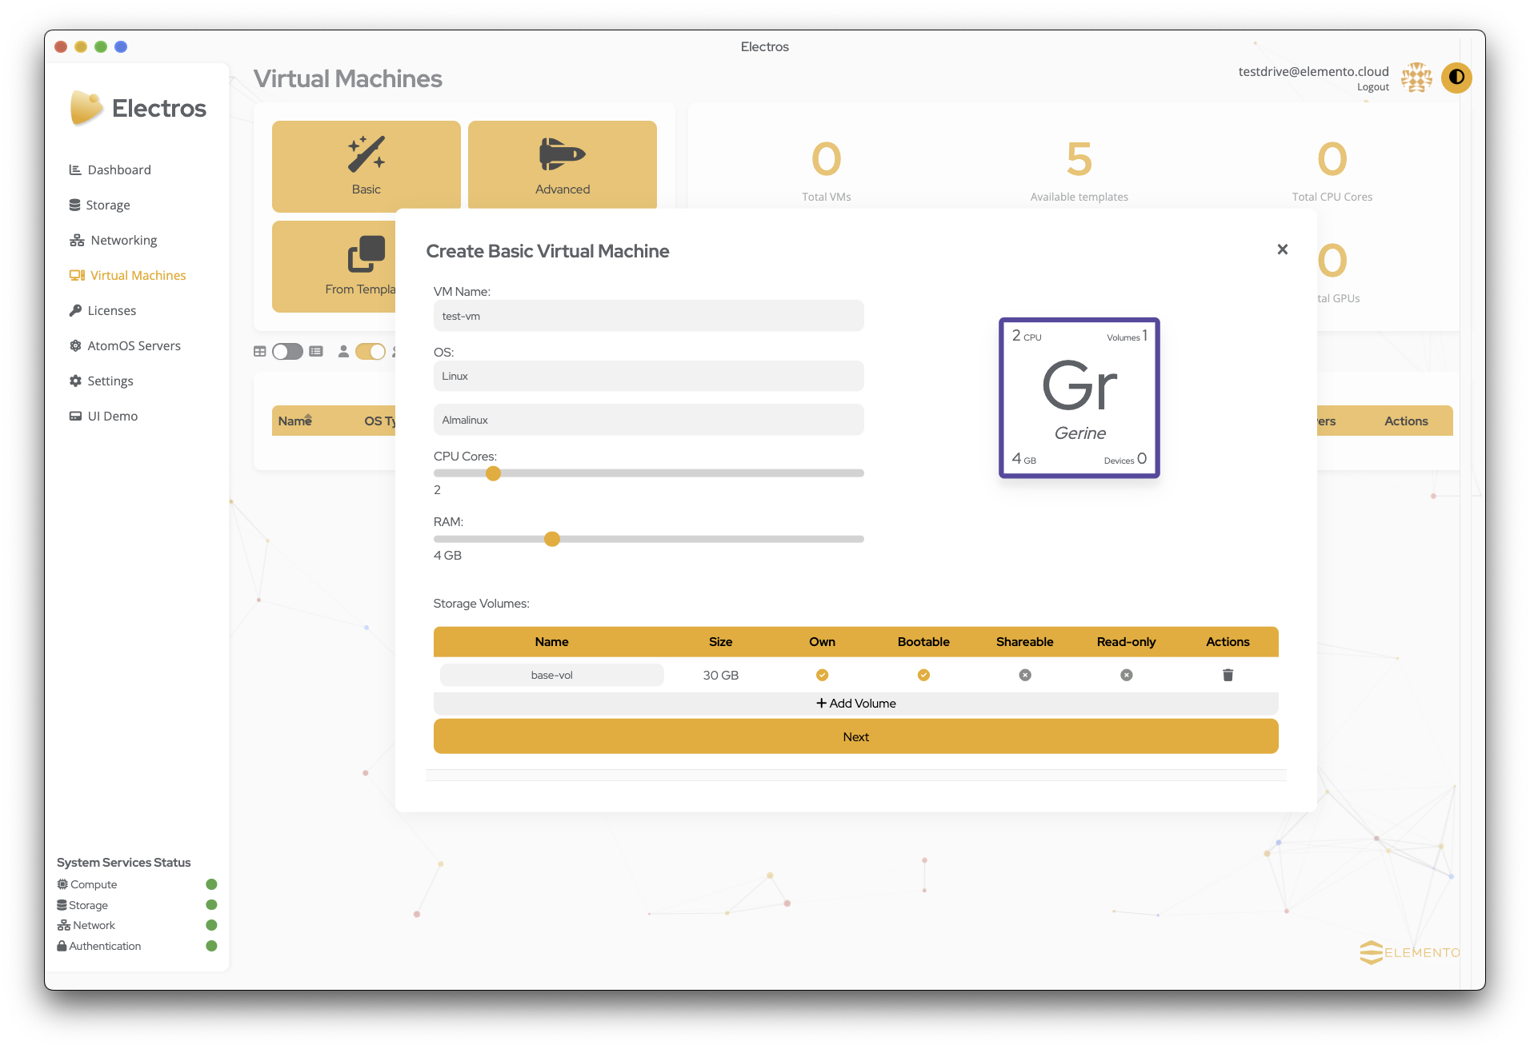Click the Logout link
The height and width of the screenshot is (1049, 1530).
1372,87
